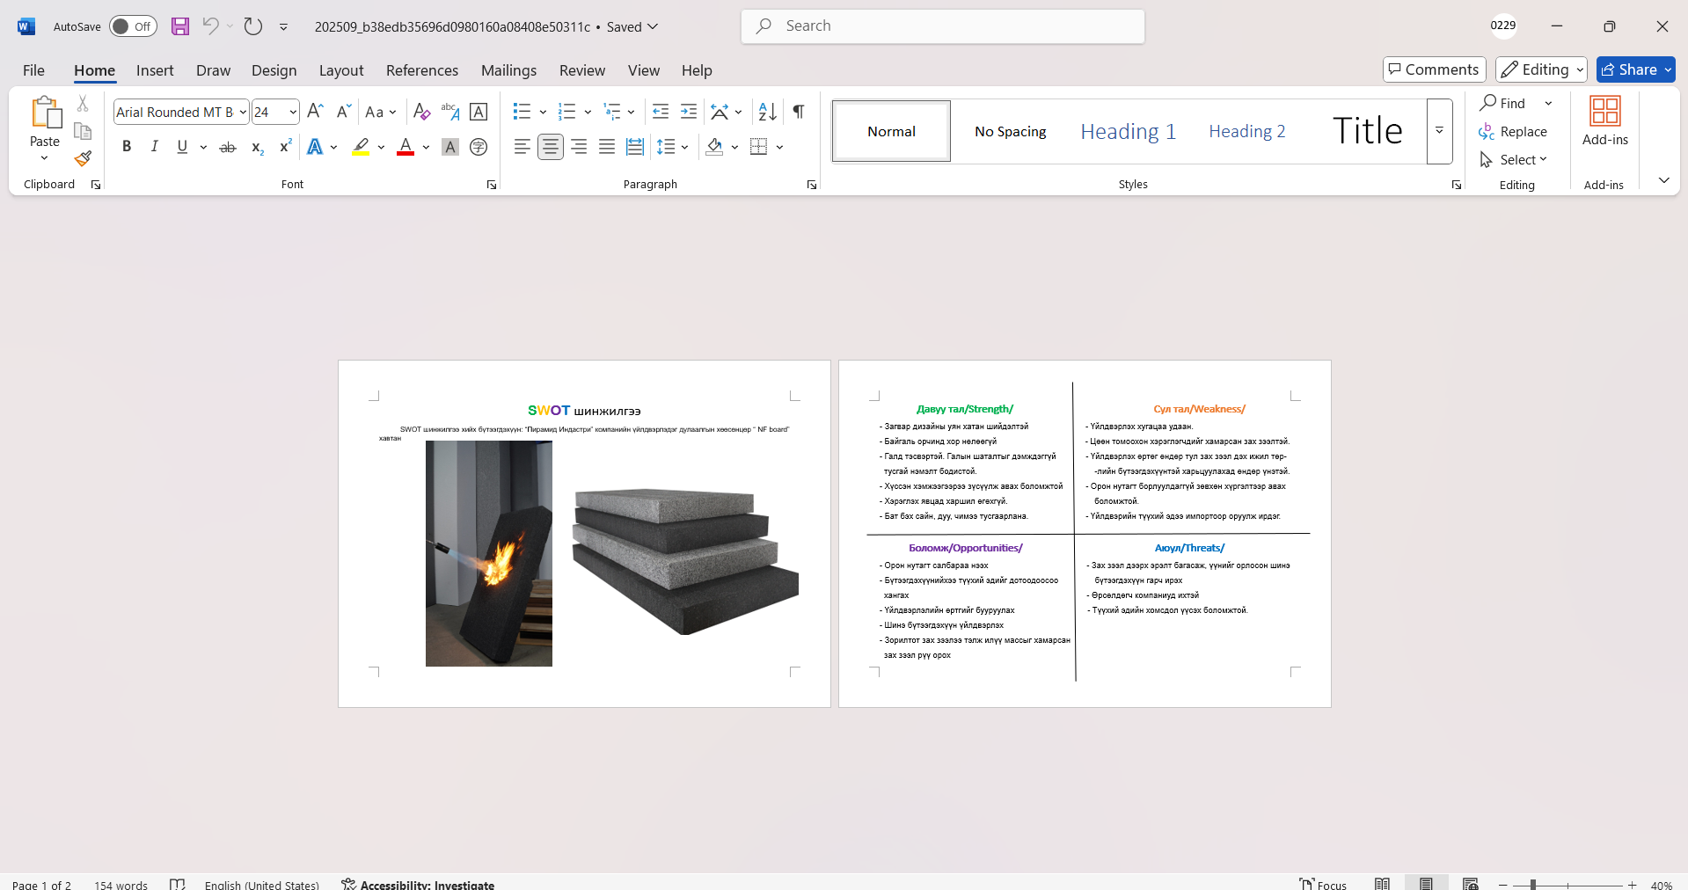Apply subscript formatting

click(257, 147)
